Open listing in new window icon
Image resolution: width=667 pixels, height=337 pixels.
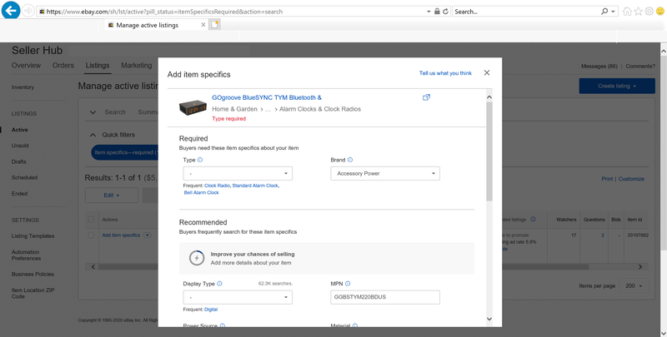pyautogui.click(x=426, y=97)
